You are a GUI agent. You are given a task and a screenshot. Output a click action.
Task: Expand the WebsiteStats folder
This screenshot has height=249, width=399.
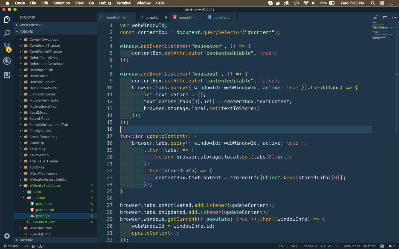point(55,228)
